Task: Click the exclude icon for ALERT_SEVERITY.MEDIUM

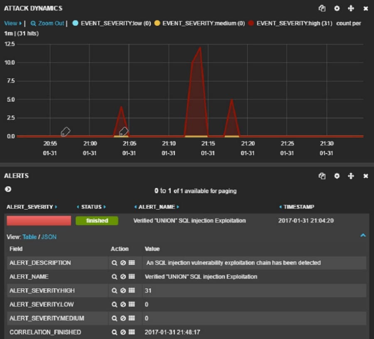Action: coord(123,318)
